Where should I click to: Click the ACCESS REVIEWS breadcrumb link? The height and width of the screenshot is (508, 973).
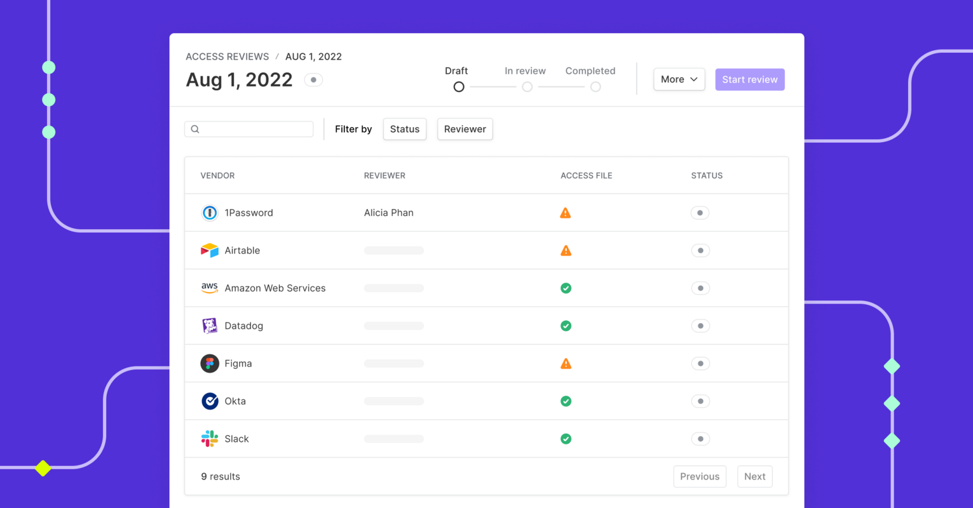227,57
